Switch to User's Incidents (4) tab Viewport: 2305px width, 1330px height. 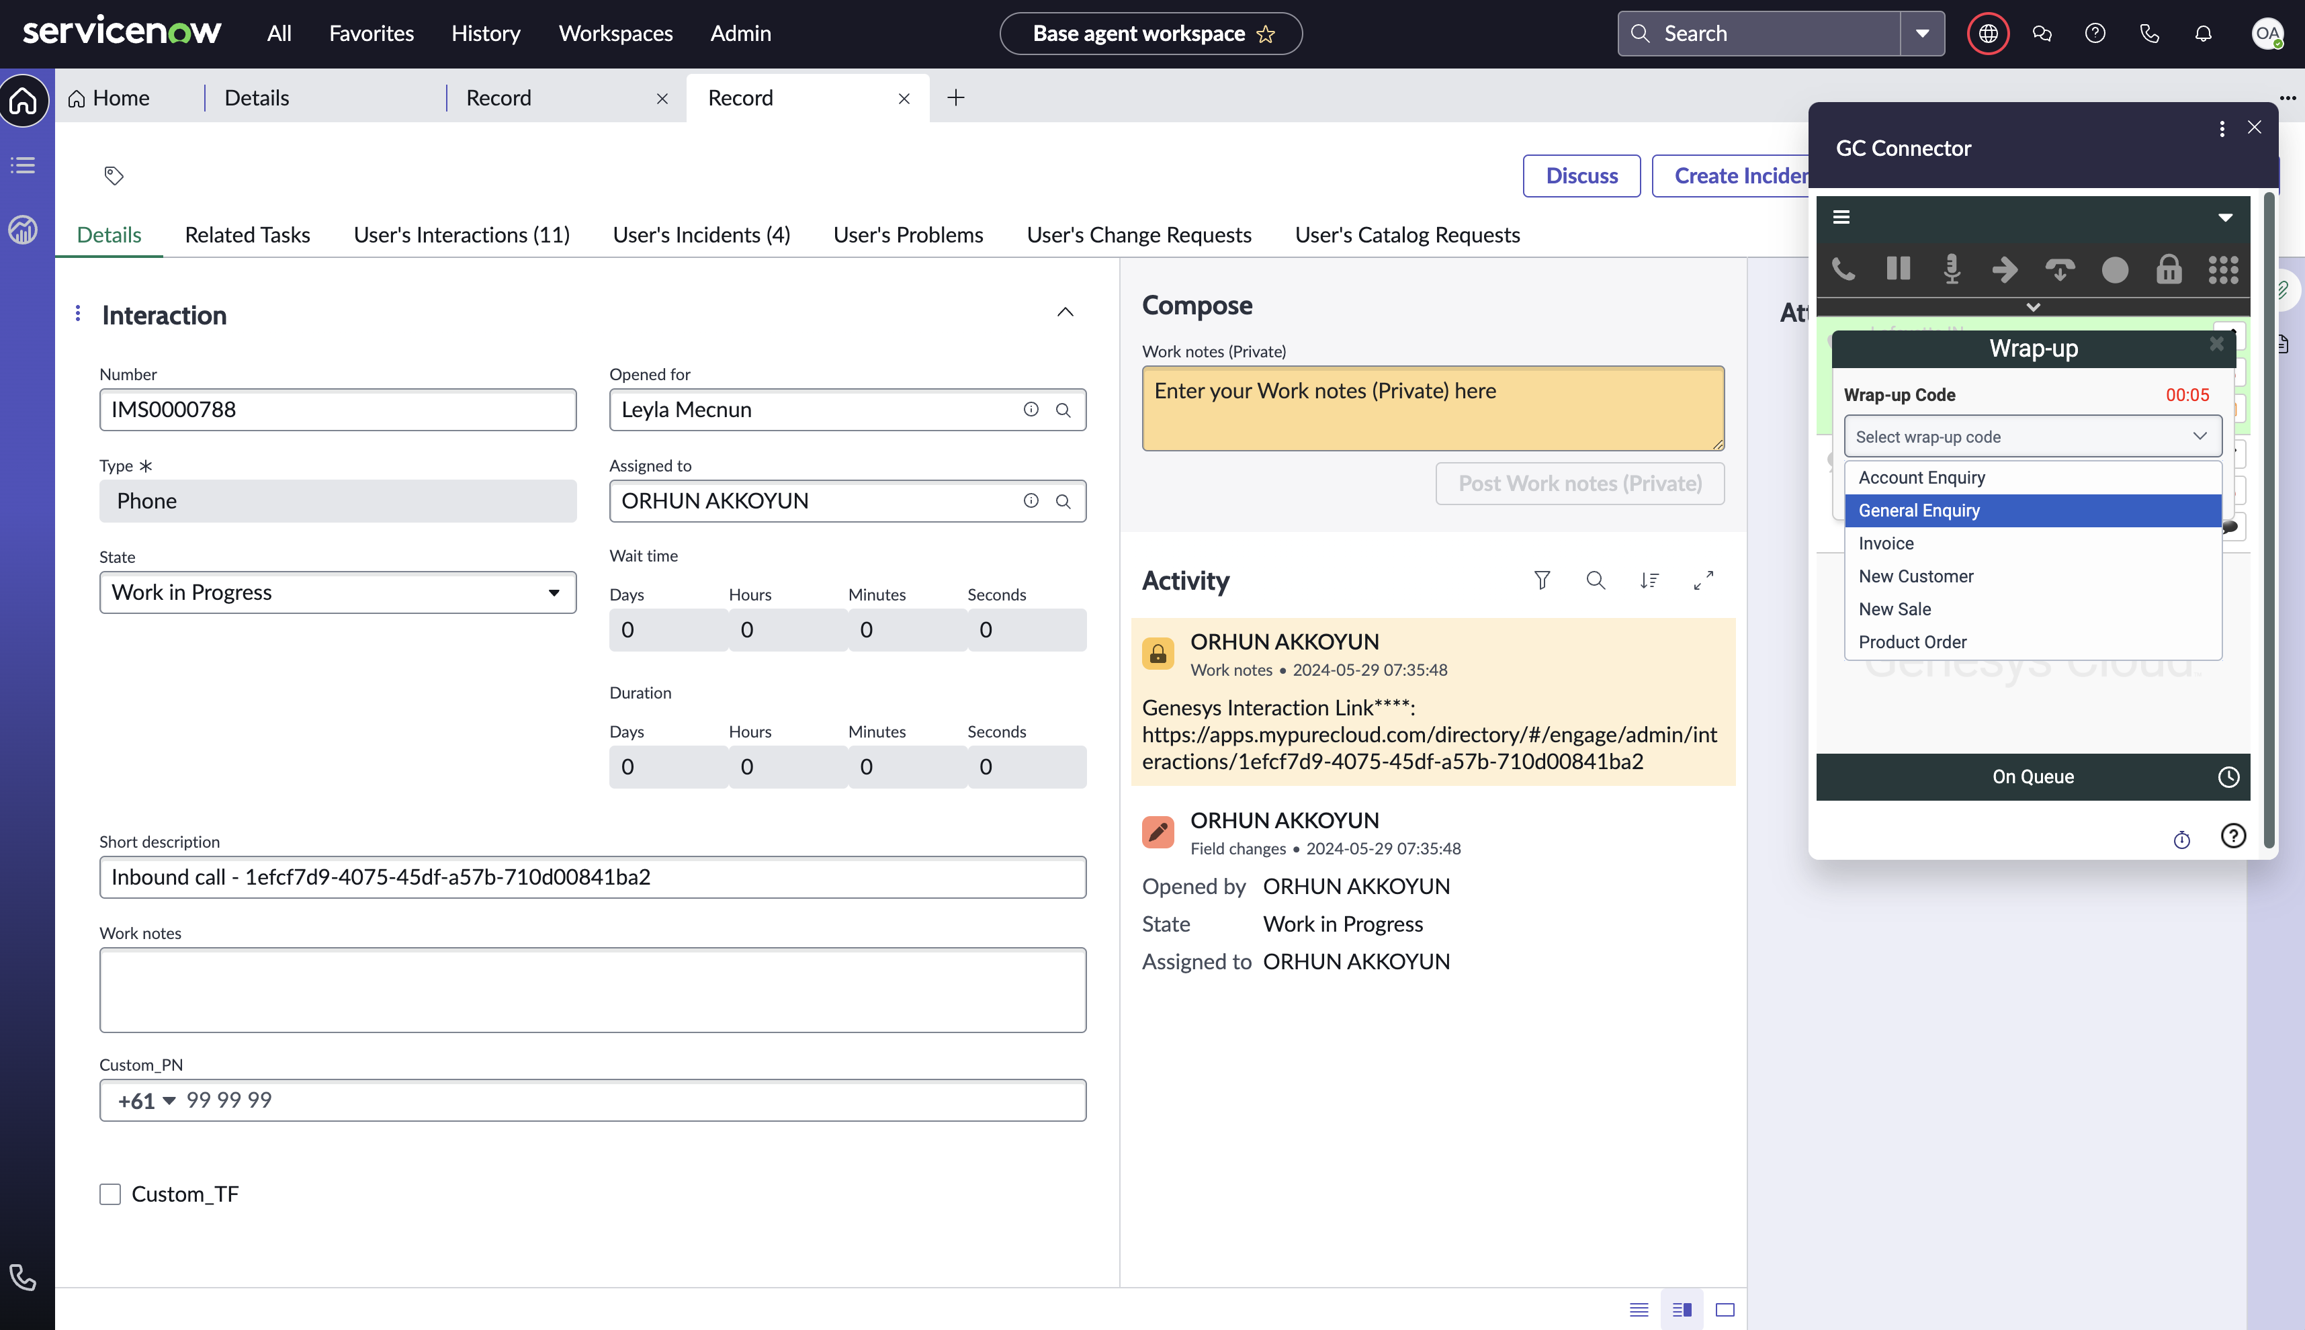[701, 234]
